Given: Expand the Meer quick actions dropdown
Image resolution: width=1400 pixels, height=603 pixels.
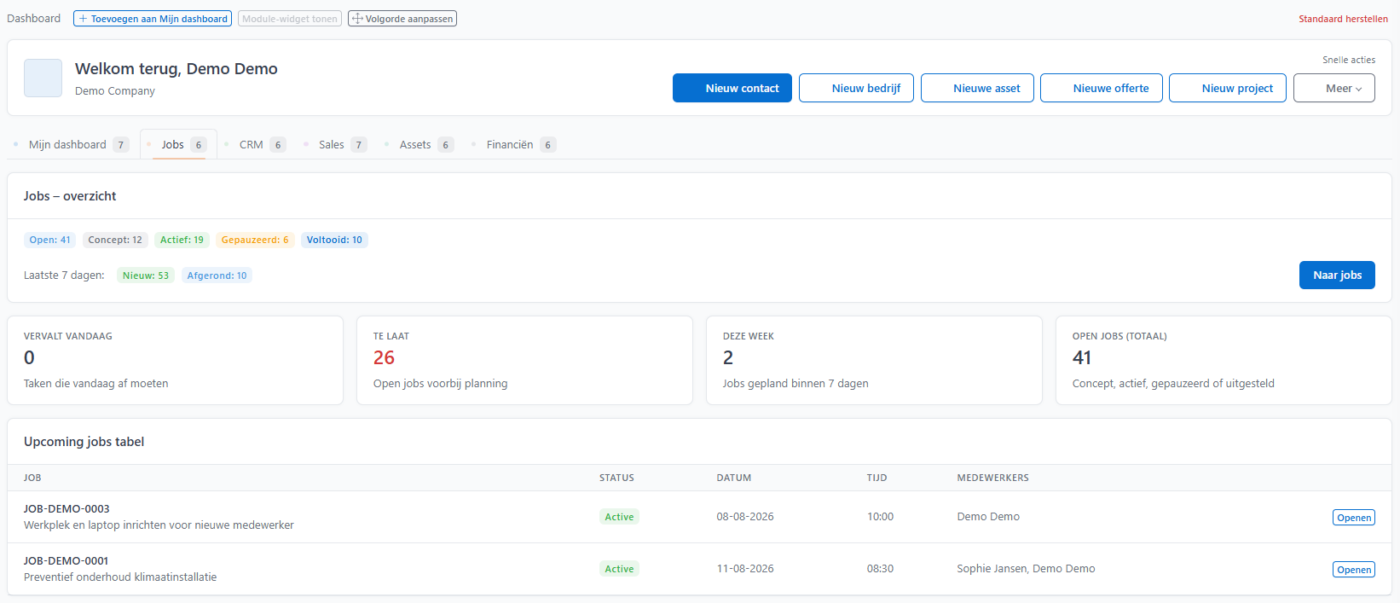Looking at the screenshot, I should pyautogui.click(x=1334, y=88).
